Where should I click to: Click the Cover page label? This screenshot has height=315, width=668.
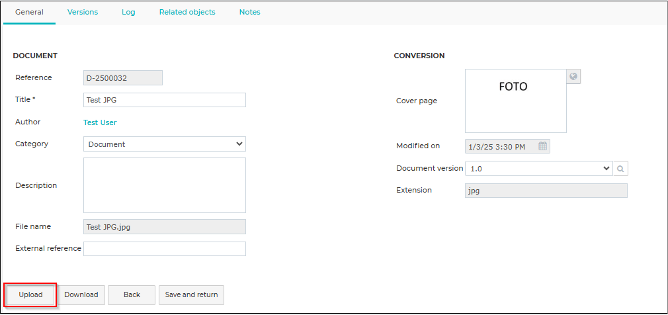[417, 101]
